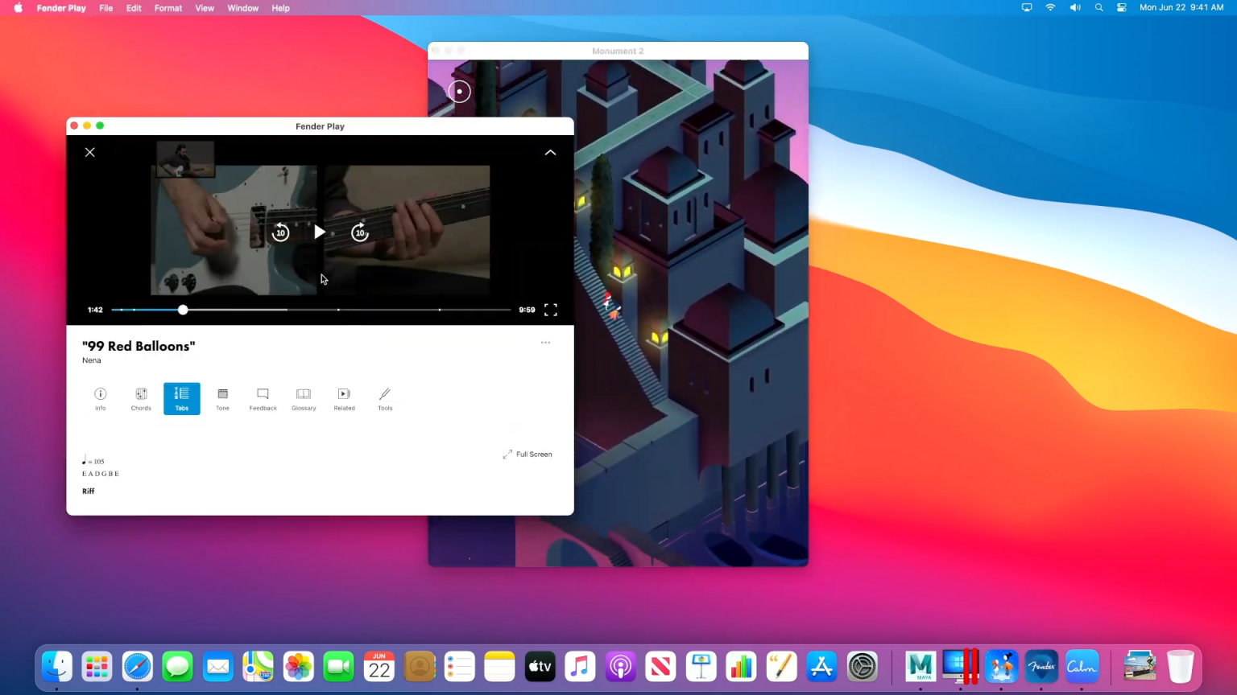Screen dimensions: 1237x695
Task: Open Finder from the Dock
Action: point(57,666)
